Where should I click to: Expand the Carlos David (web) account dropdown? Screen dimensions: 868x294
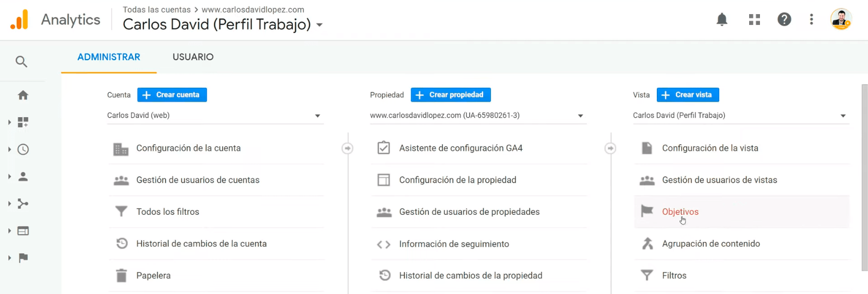(215, 116)
